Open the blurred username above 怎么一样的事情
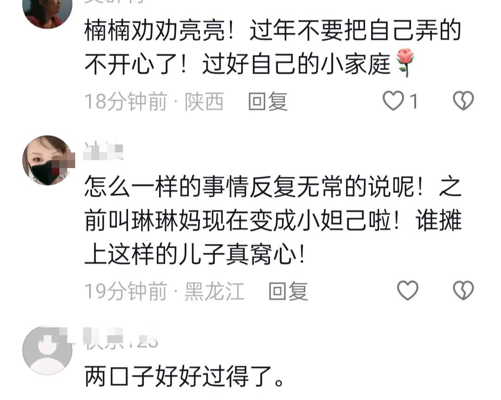 [x=103, y=151]
